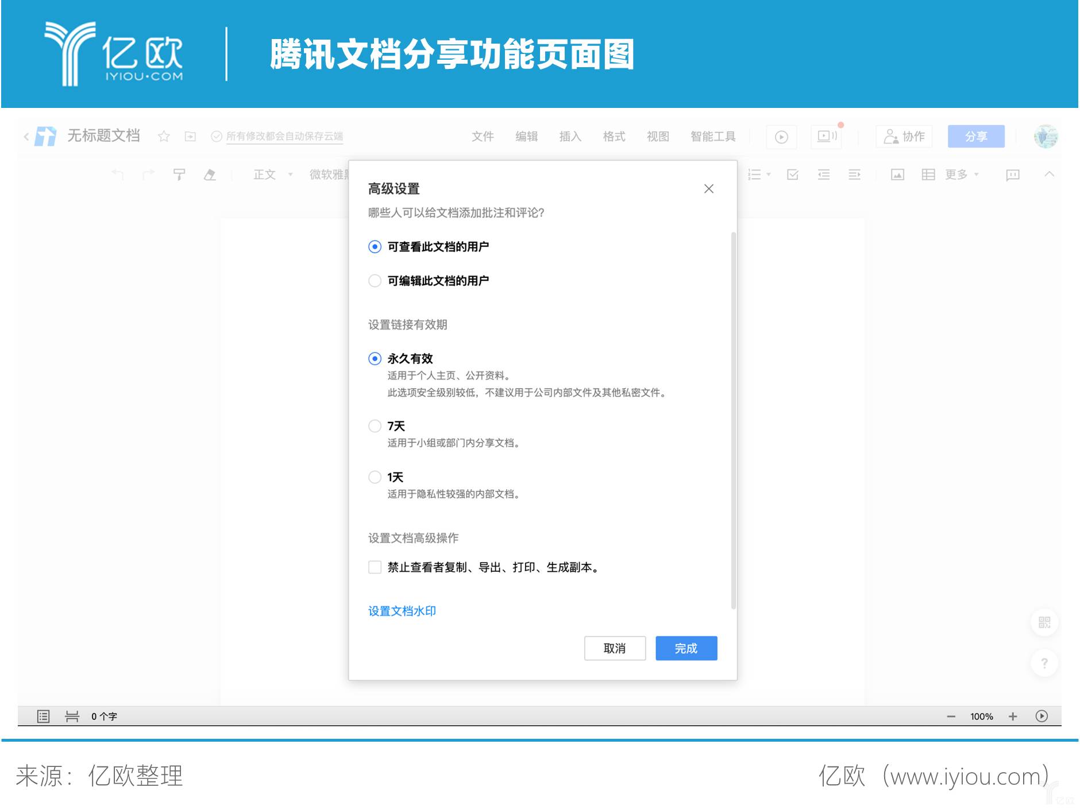
Task: Click the 无标题文档 title field
Action: coord(104,135)
